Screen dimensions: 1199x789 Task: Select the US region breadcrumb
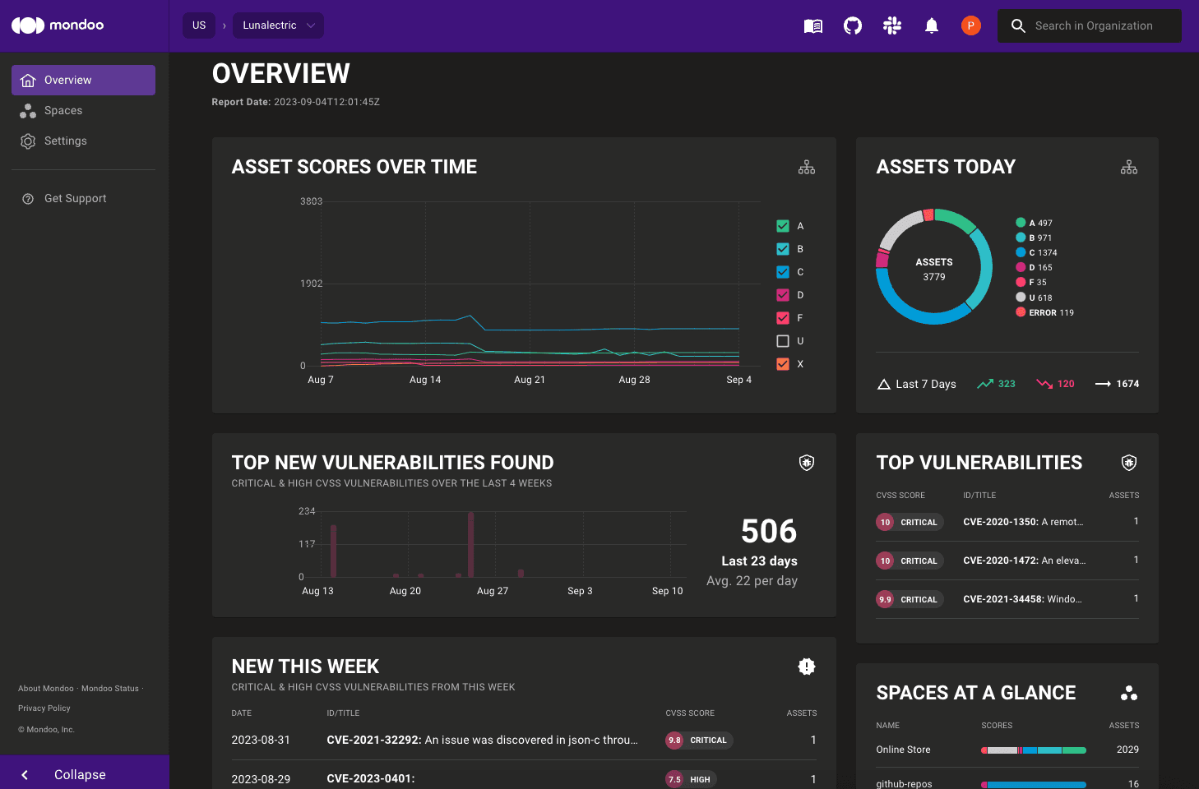[199, 25]
